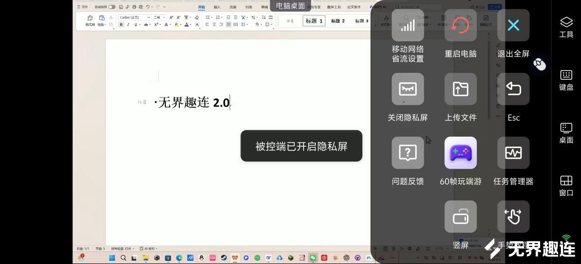This screenshot has width=581, height=264.
Task: Show the 键盘 keyboard from the sidebar
Action: (x=566, y=80)
